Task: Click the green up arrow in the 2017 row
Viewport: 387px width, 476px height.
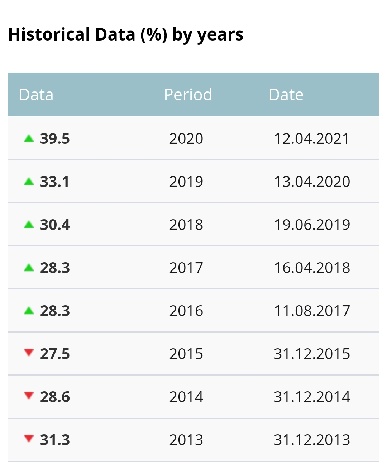Action: tap(29, 268)
